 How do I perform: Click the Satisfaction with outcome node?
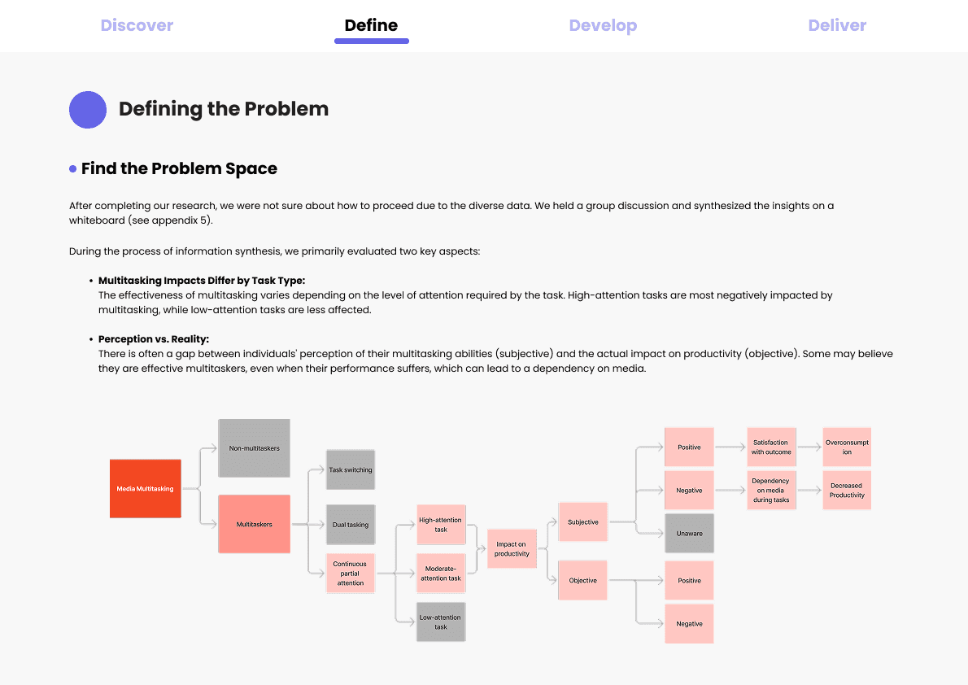pos(771,447)
